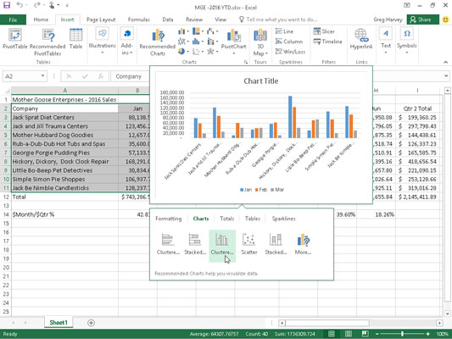The image size is (452, 339).
Task: Launch the 3D Map tool
Action: [x=260, y=42]
